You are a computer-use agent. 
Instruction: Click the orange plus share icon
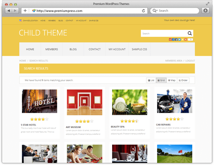[186, 39]
